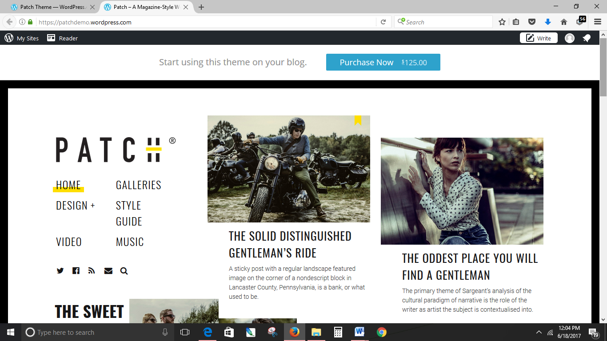Open the Reader menu item

(x=62, y=38)
